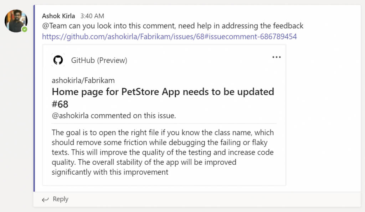Click the divider line inside GitHub card
Screen dimensions: 365x212
[x=164, y=123]
